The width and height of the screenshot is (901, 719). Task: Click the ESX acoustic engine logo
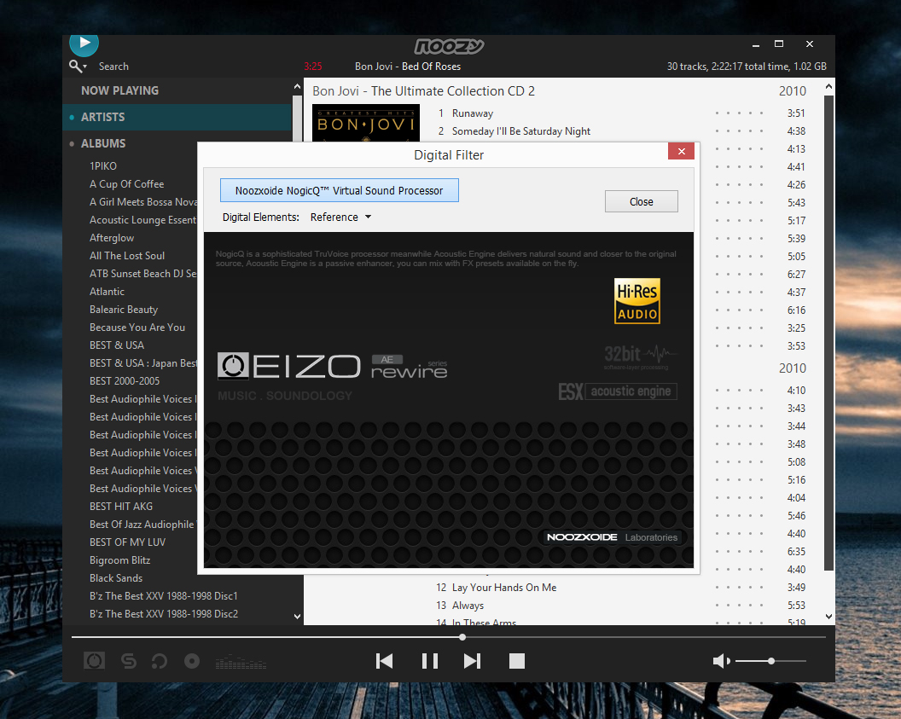pyautogui.click(x=618, y=391)
